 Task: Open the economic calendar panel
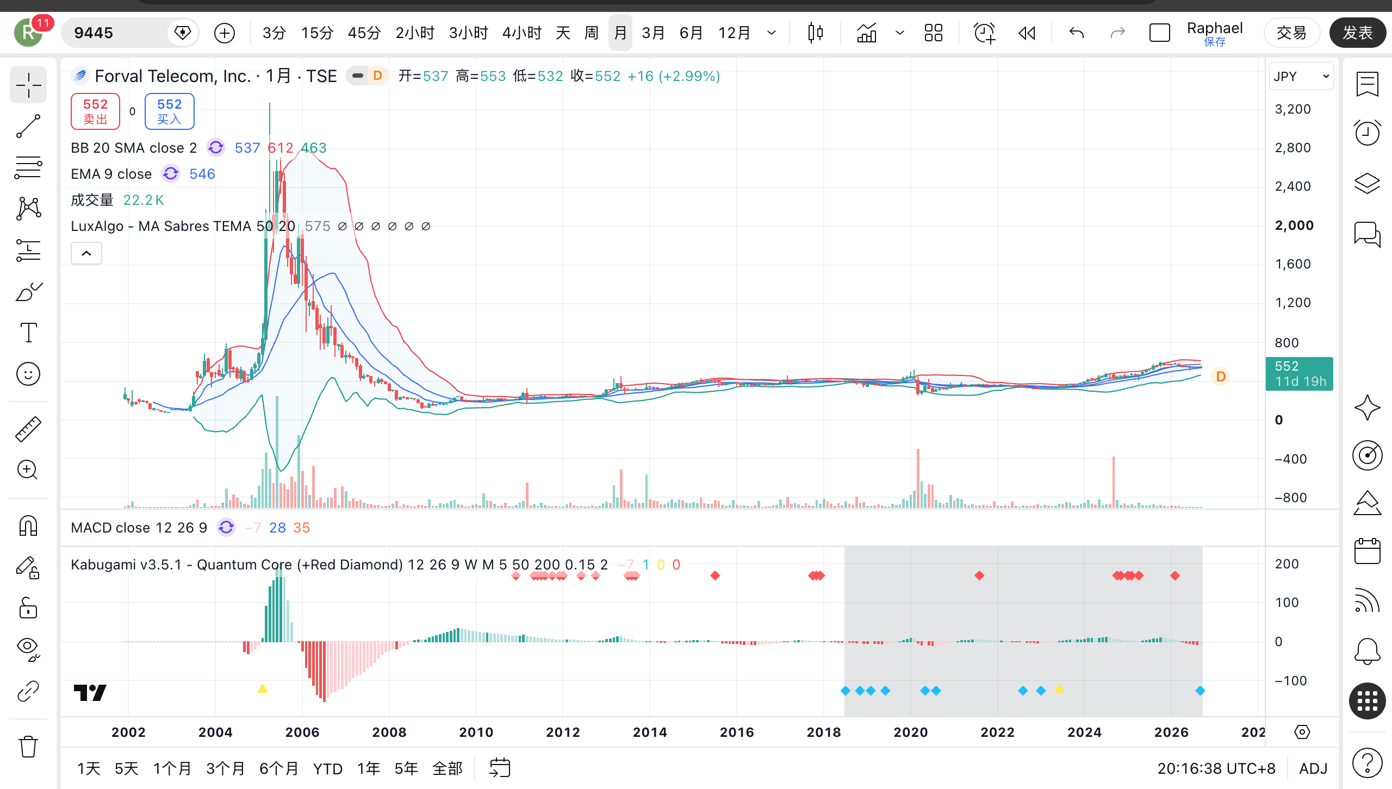[1367, 551]
